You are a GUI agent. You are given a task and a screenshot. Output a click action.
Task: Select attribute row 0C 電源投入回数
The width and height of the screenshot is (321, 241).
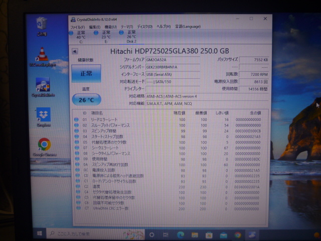pos(170,170)
